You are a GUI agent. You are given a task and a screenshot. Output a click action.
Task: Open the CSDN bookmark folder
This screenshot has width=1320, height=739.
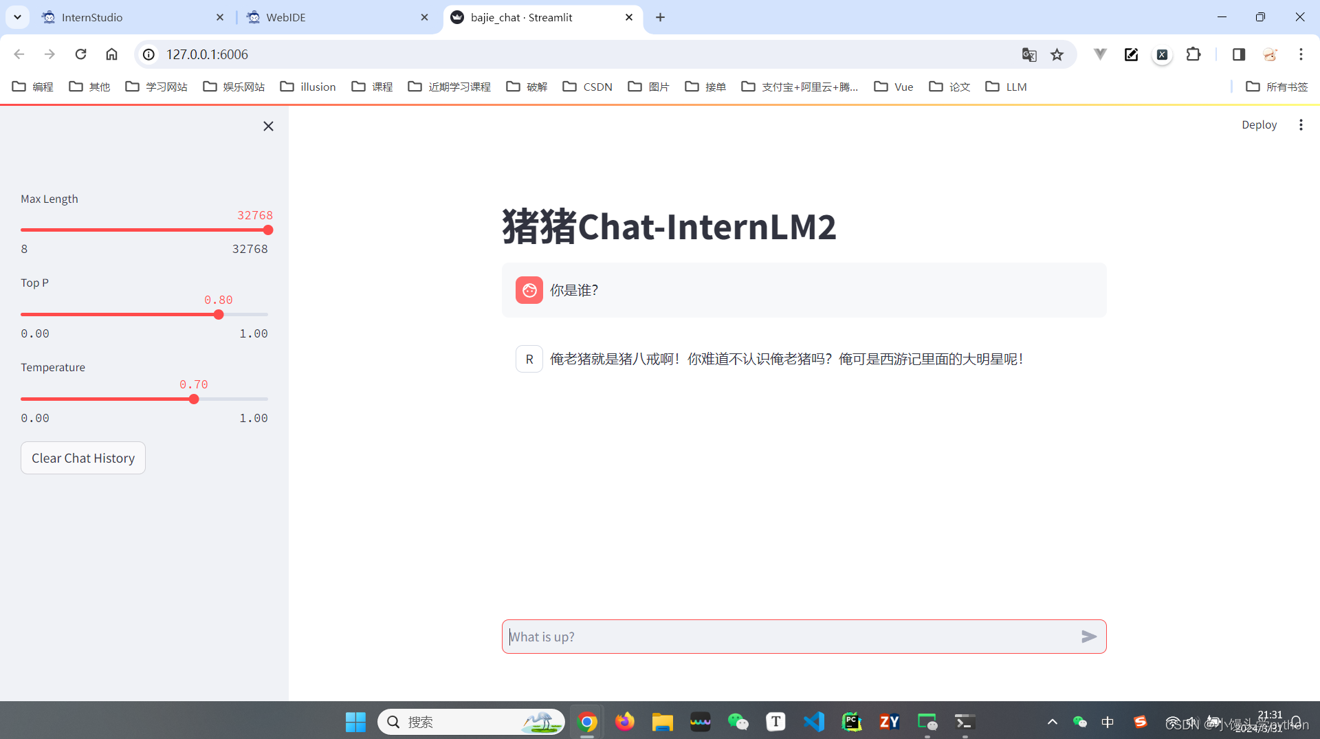(588, 87)
